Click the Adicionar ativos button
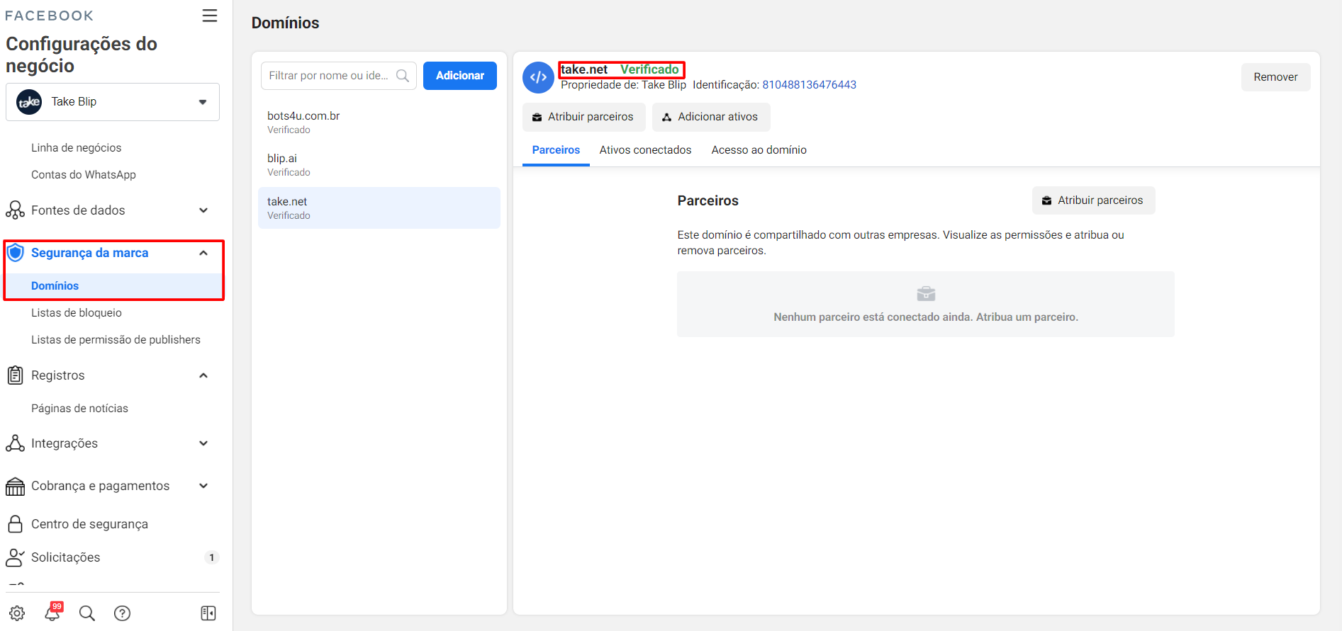Screen dimensions: 1342x631 coord(711,117)
